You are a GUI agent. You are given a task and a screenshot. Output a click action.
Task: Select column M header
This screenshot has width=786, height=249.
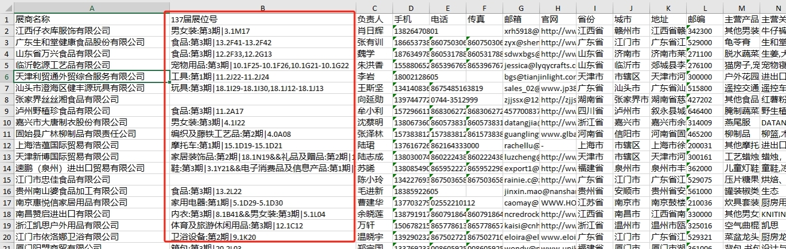point(741,8)
